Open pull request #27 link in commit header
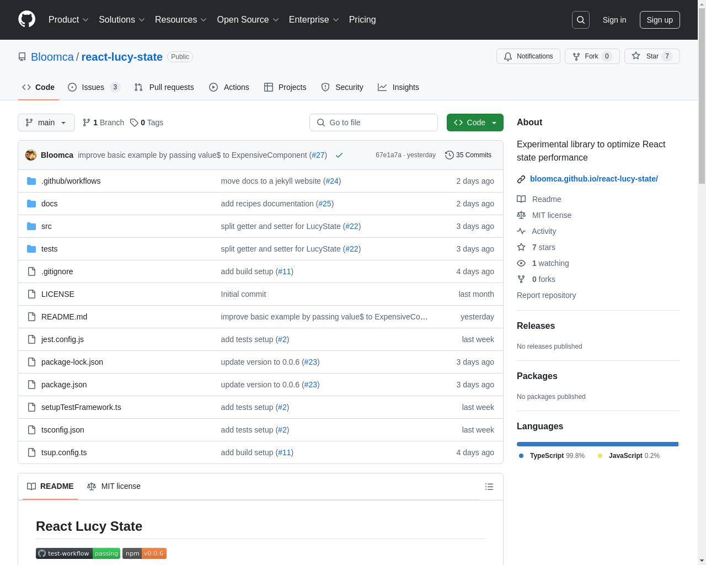The image size is (706, 565). pos(318,155)
